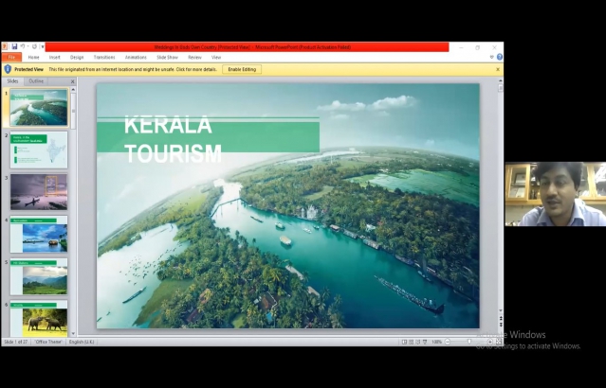Click the Save icon in quick access toolbar
606x388 pixels.
tap(14, 46)
